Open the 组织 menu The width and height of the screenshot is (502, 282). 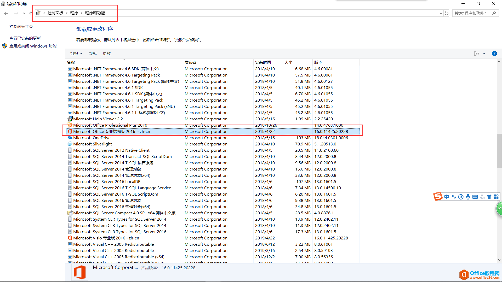coord(76,54)
